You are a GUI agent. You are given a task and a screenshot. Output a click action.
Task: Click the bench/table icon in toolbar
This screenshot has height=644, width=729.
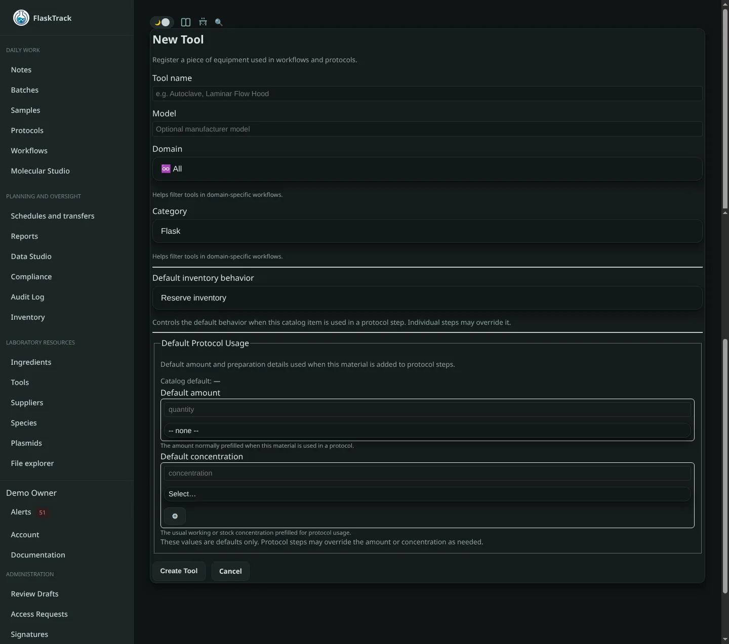[203, 22]
